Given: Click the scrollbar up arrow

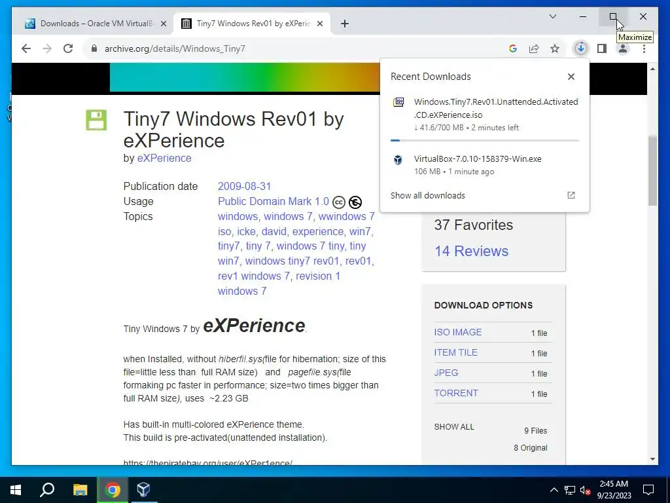Looking at the screenshot, I should point(652,69).
